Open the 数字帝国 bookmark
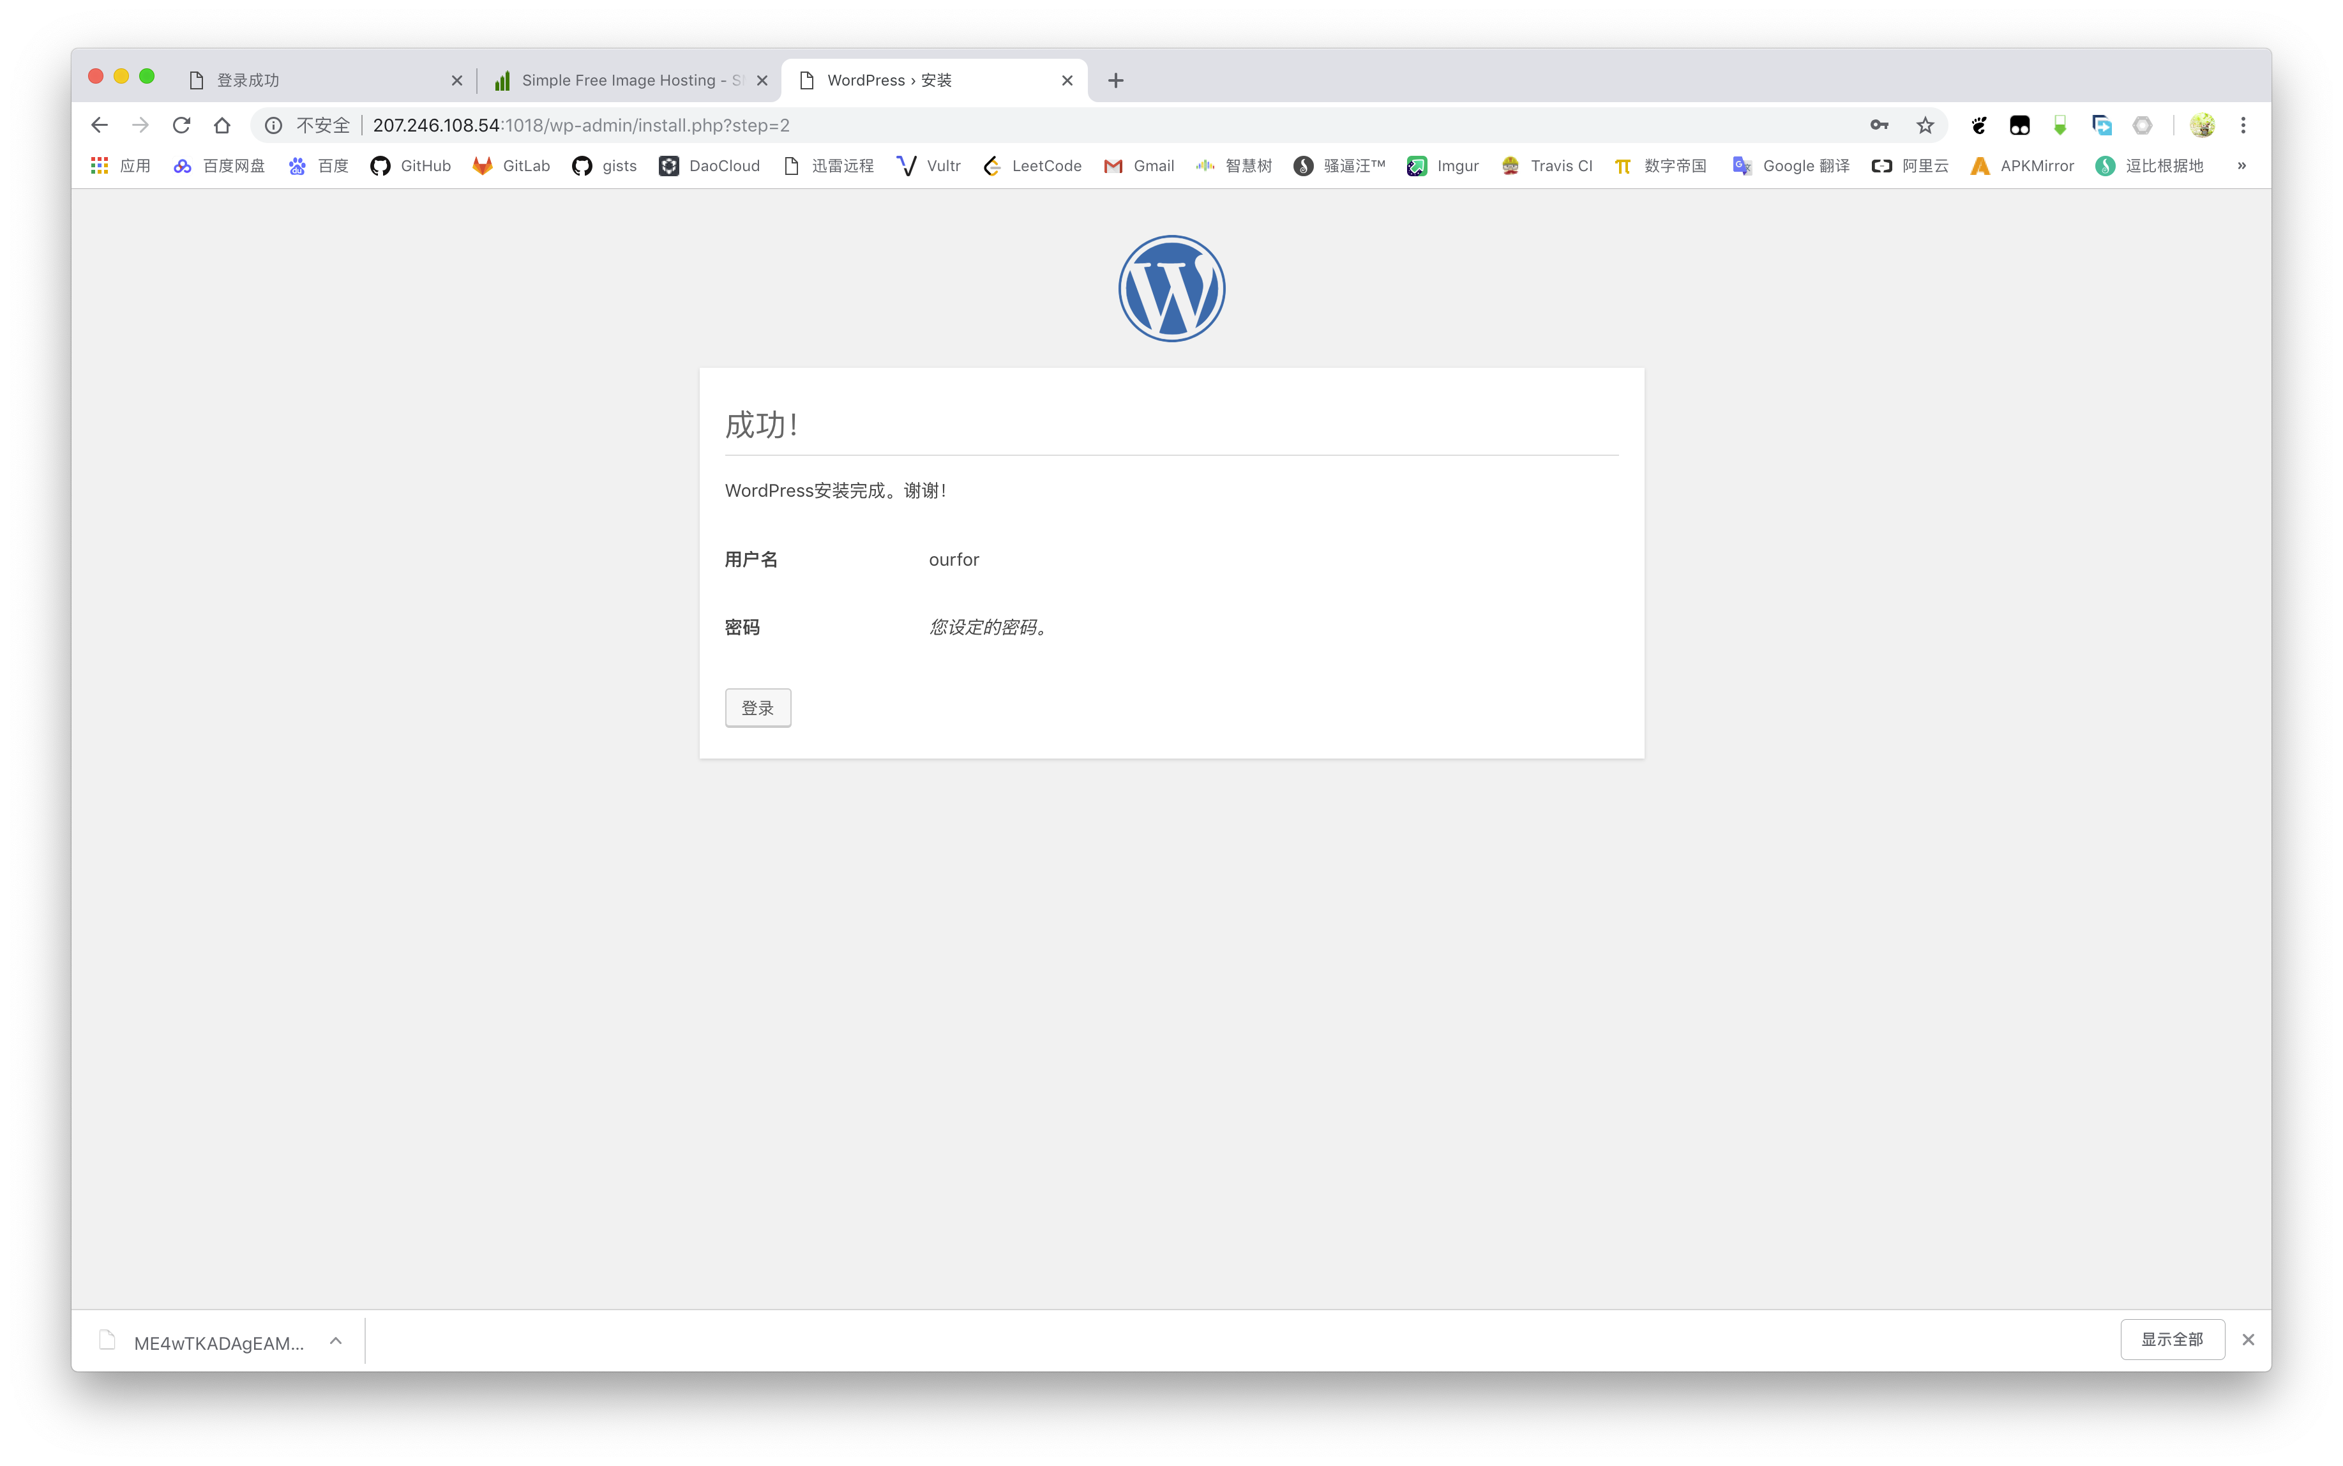 [x=1661, y=166]
